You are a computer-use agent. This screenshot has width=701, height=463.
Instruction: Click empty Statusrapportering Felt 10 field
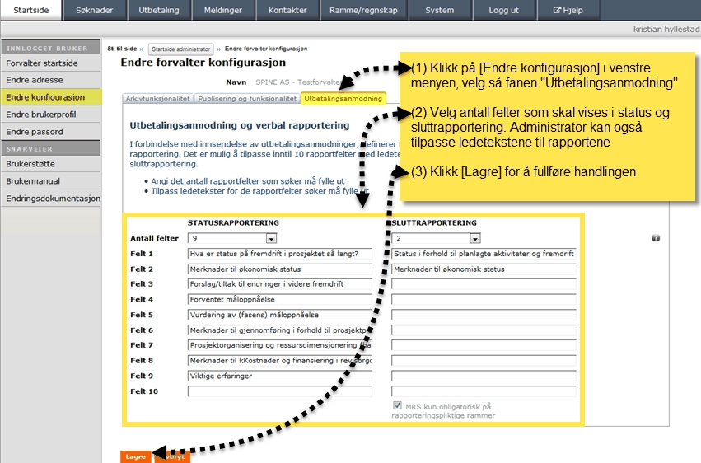[280, 391]
